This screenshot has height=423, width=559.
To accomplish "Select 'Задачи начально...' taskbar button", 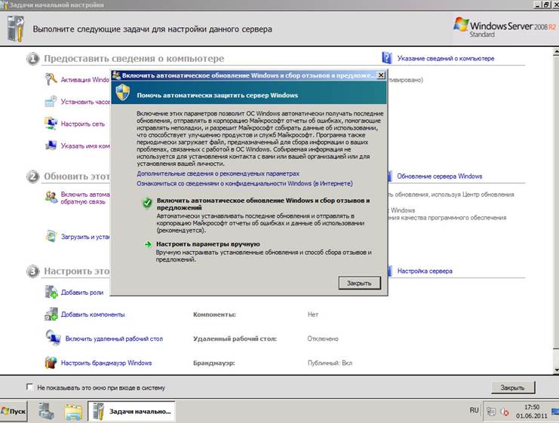I will tap(132, 412).
